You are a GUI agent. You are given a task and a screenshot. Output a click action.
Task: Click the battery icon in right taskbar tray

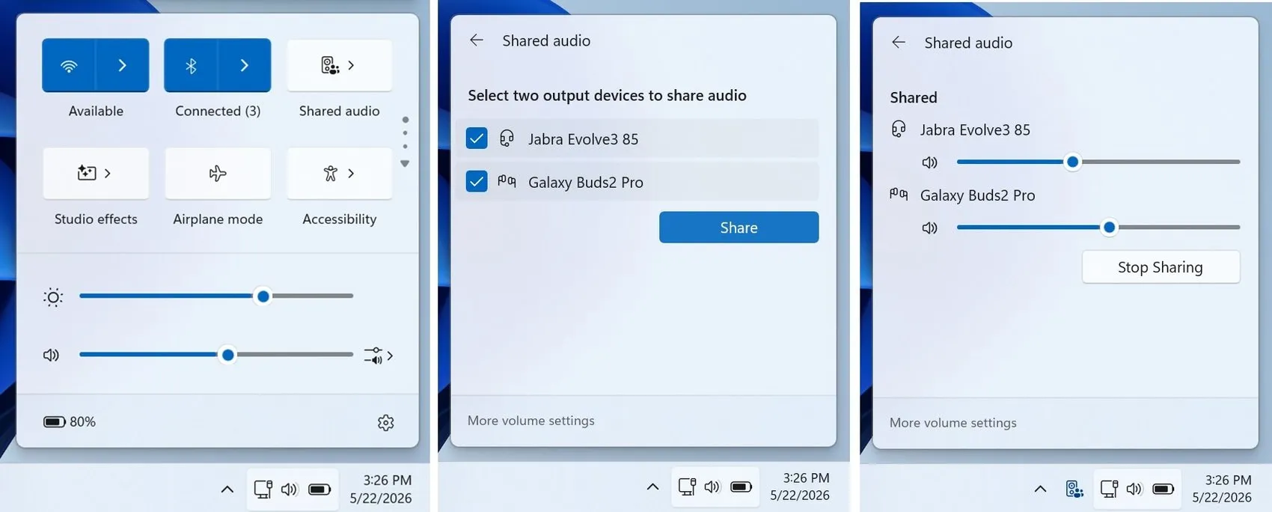point(1163,489)
